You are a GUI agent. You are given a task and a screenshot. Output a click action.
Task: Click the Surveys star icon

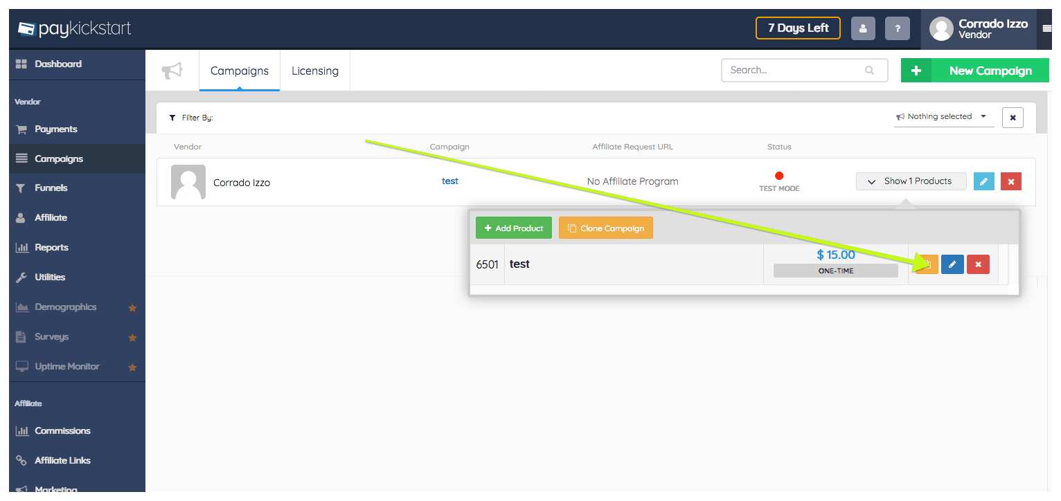pos(132,338)
